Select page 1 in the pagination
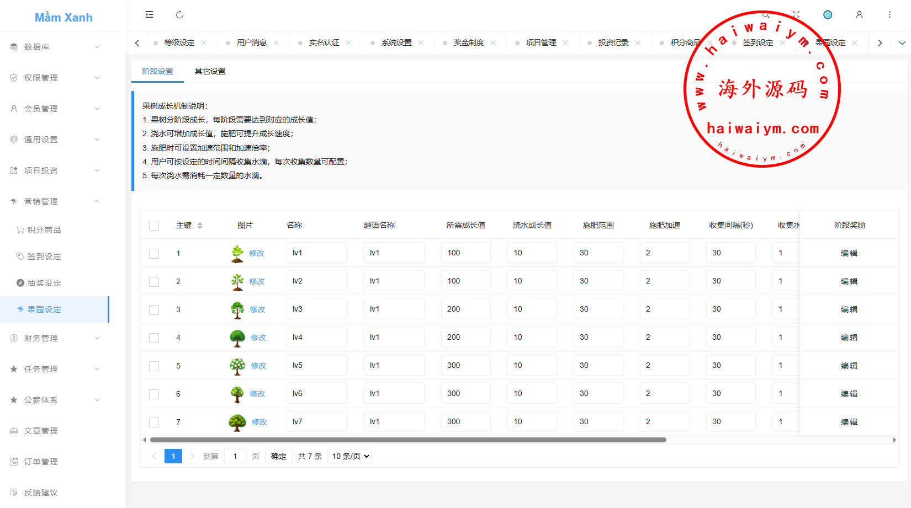Viewport: 911px width, 508px height. [x=173, y=456]
